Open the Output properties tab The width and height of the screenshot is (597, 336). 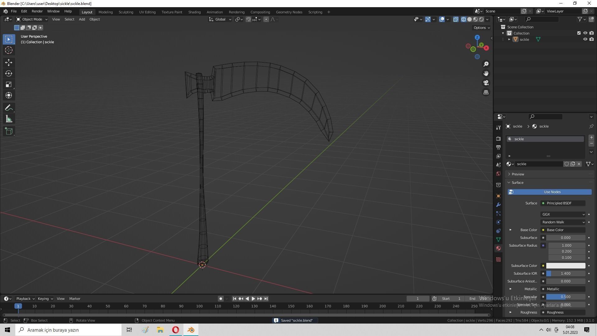tap(498, 147)
